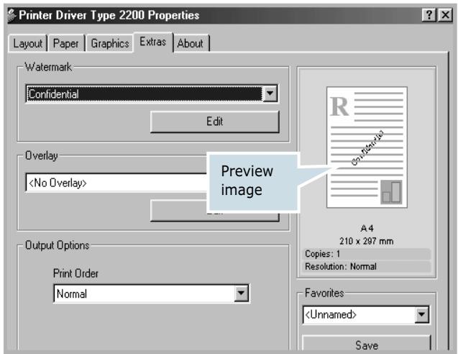Switch to the Layout tab

28,44
